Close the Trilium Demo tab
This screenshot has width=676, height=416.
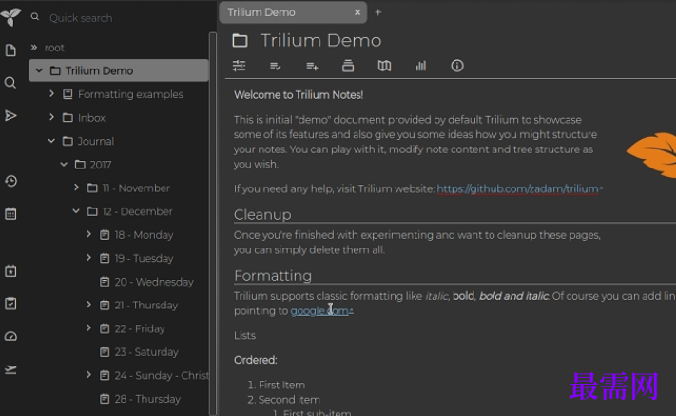tap(357, 12)
